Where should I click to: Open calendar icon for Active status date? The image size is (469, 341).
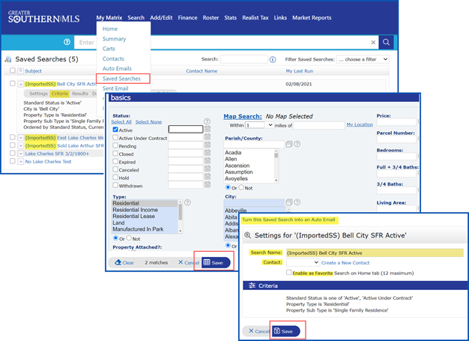[x=208, y=129]
